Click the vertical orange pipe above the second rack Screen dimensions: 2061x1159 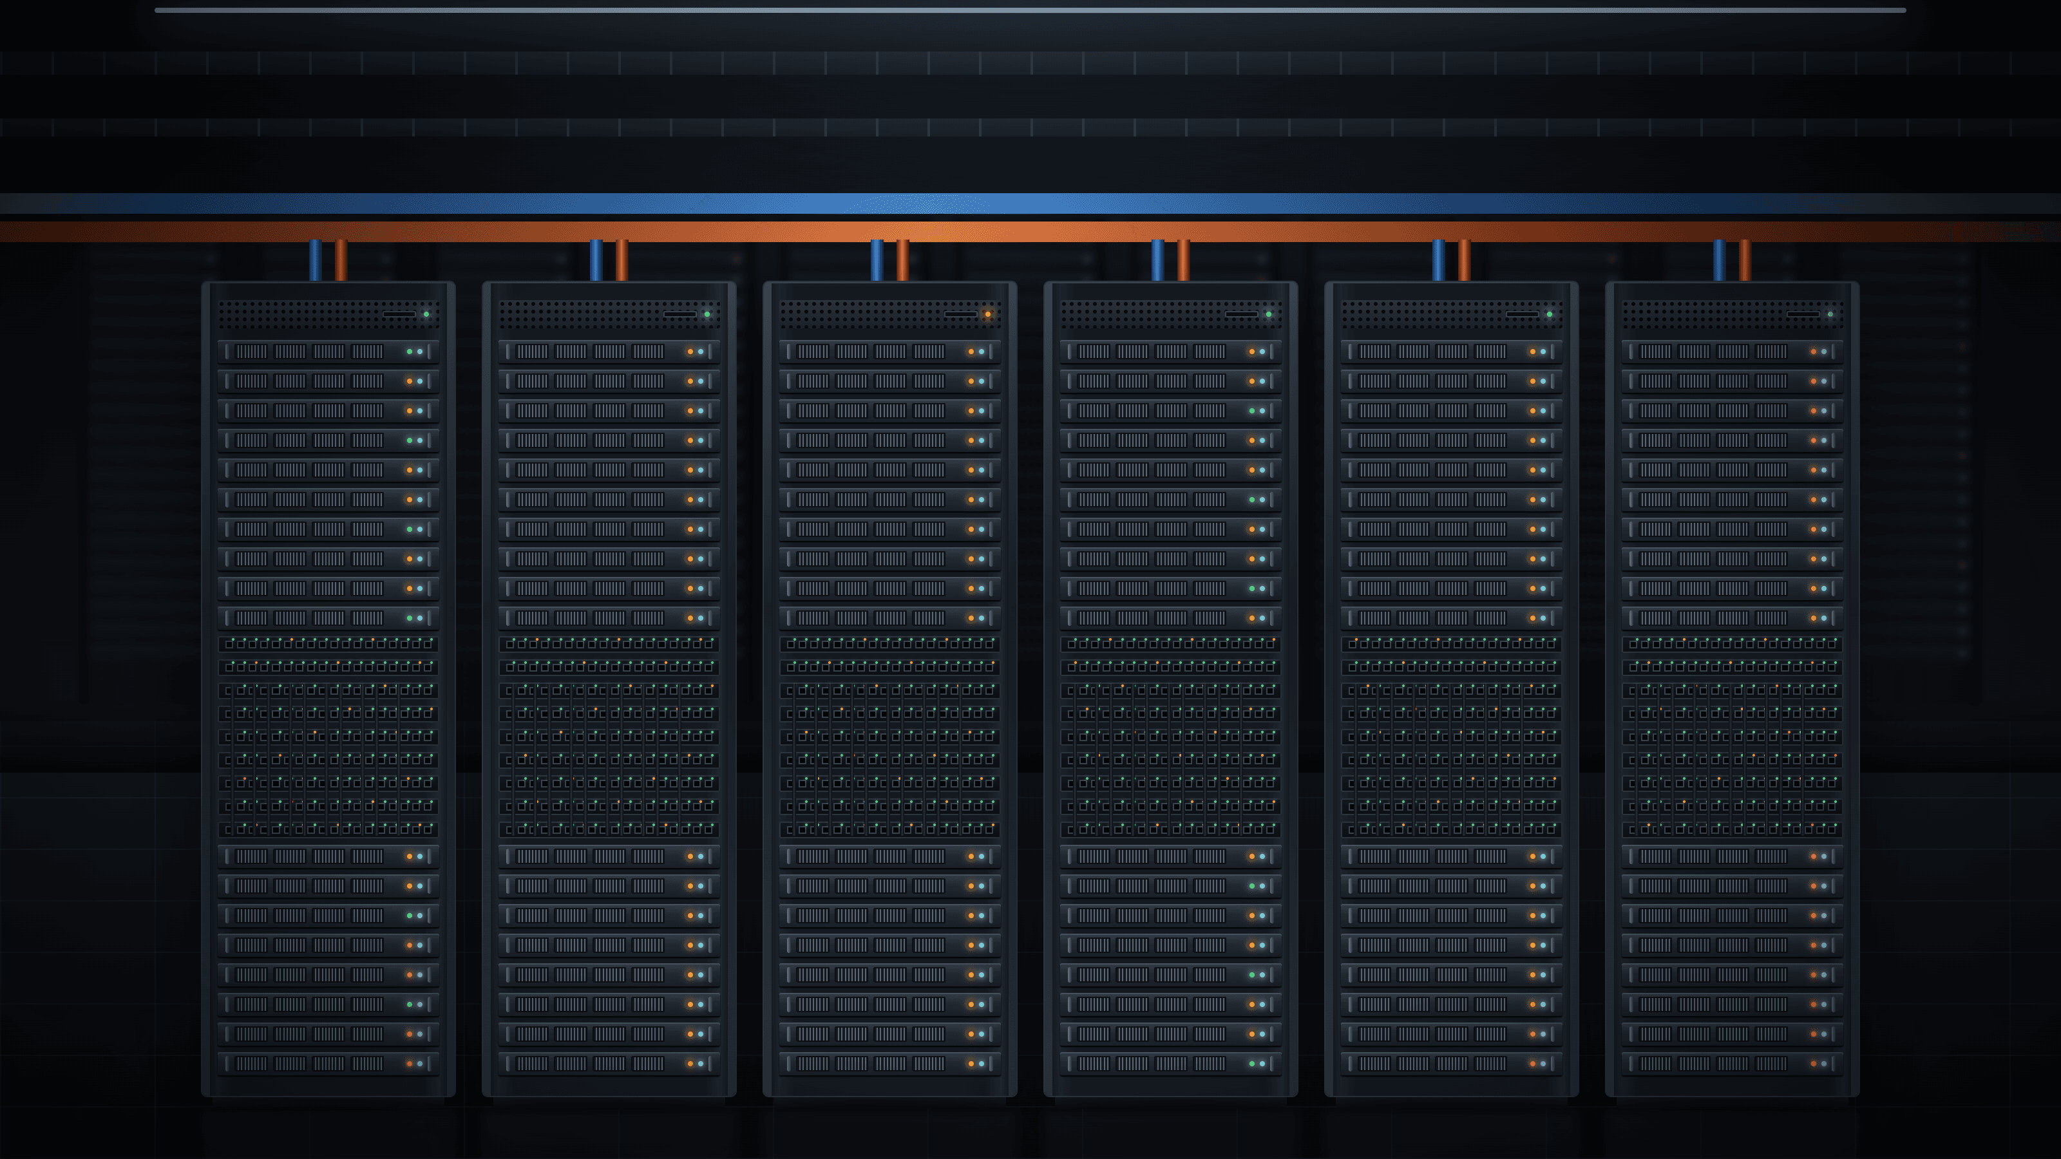622,260
